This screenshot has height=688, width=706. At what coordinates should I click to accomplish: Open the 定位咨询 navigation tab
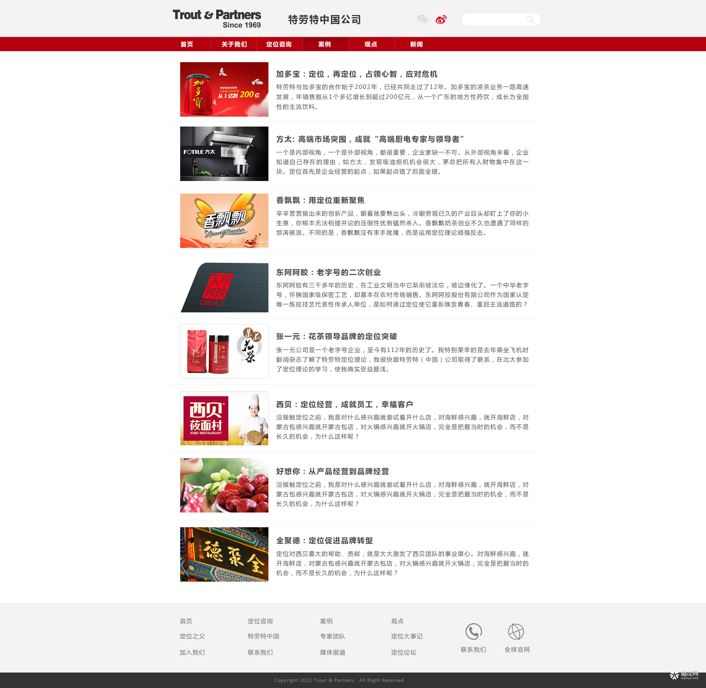(279, 44)
